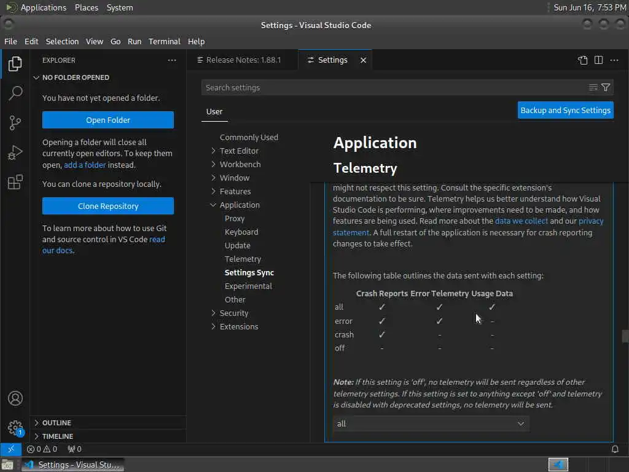Expand Extensions settings category
Screen dimensions: 629x472
(x=239, y=327)
